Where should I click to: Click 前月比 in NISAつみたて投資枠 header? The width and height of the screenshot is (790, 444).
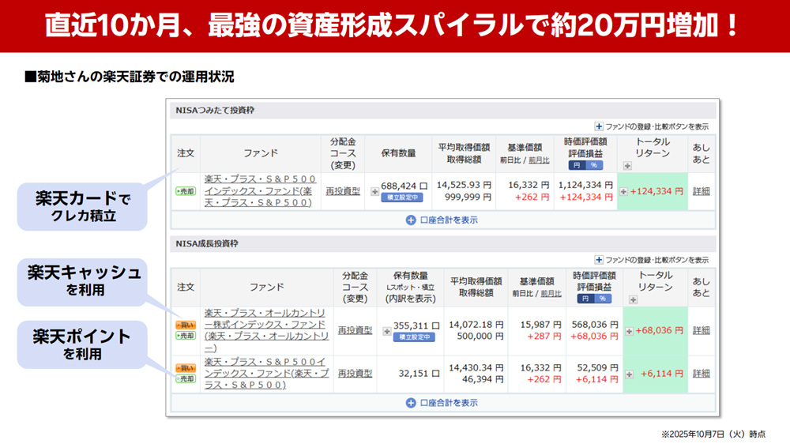[x=539, y=160]
